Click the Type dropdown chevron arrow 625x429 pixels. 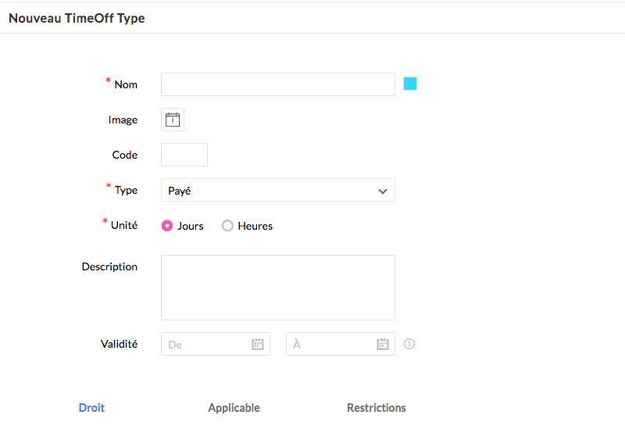click(x=383, y=191)
